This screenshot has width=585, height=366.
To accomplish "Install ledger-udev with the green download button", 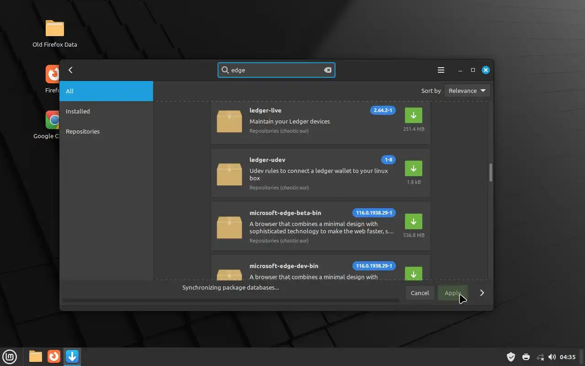I will click(414, 168).
